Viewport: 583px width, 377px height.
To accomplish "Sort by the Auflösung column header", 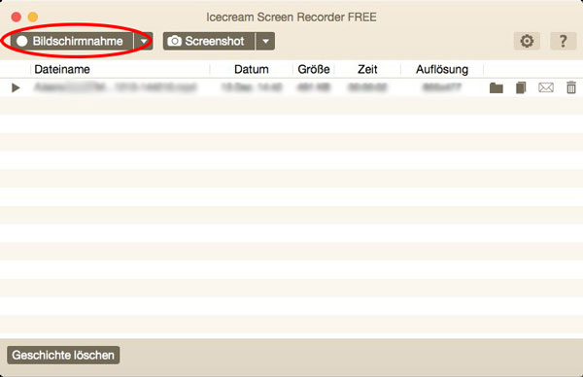I will 442,69.
